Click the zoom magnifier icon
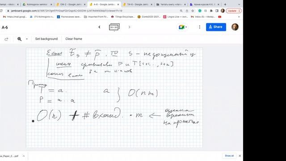 coord(19,39)
